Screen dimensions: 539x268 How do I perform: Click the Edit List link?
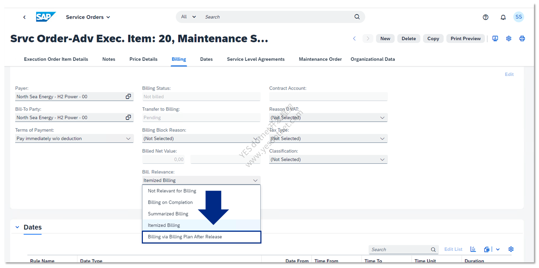[453, 249]
